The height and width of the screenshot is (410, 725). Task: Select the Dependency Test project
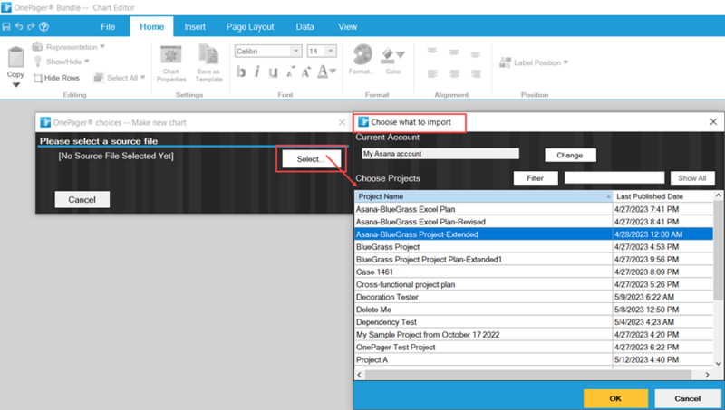pyautogui.click(x=534, y=322)
